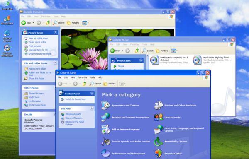The height and width of the screenshot is (159, 249).
Task: Open the Favorites menu in Control Panel
Action: [82, 77]
